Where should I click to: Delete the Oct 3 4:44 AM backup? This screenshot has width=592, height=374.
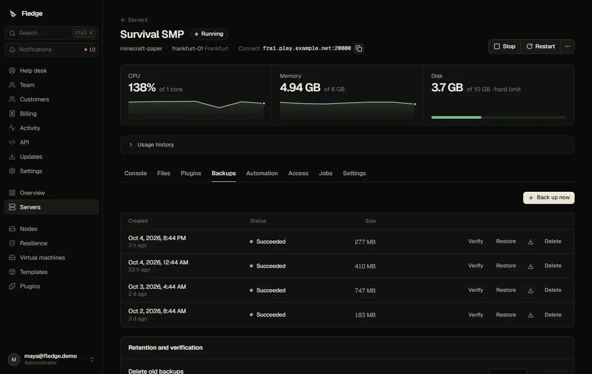click(553, 290)
